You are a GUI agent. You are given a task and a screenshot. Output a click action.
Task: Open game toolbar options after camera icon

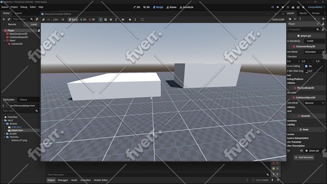pyautogui.click(x=135, y=20)
